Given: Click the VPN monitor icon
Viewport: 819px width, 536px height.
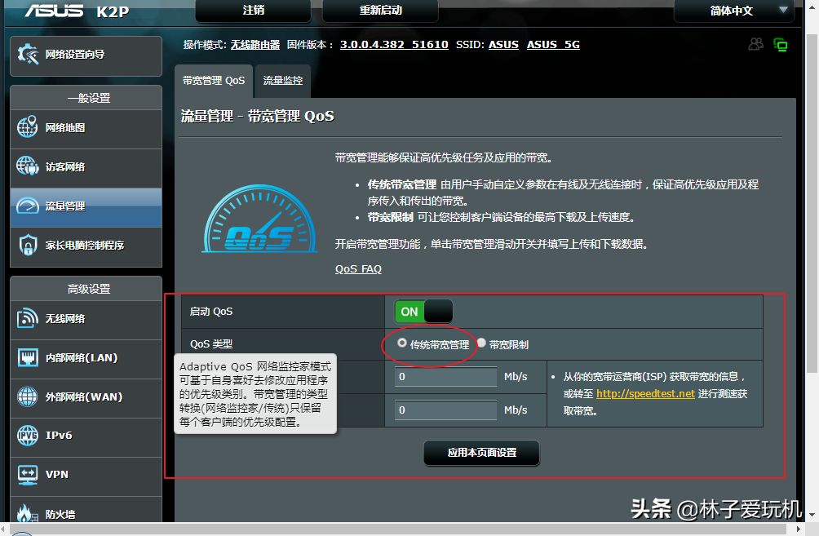Looking at the screenshot, I should pyautogui.click(x=27, y=474).
